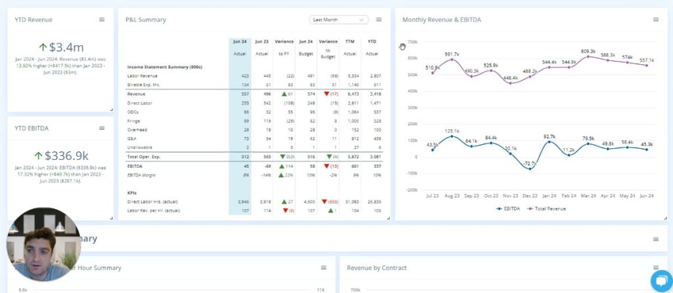Click the Revenue YTD value 3,418
The width and height of the screenshot is (673, 293).
pos(375,94)
